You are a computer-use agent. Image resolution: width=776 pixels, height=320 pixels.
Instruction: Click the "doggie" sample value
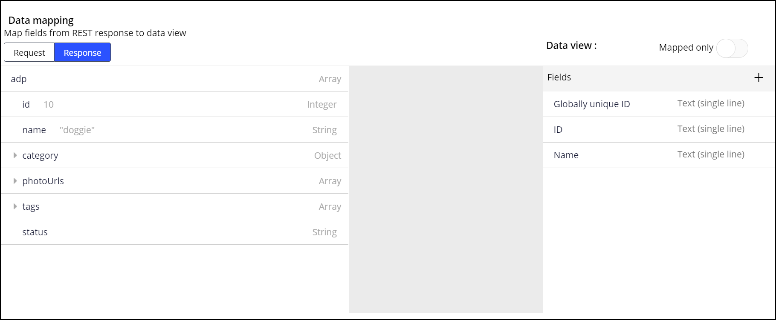point(77,130)
